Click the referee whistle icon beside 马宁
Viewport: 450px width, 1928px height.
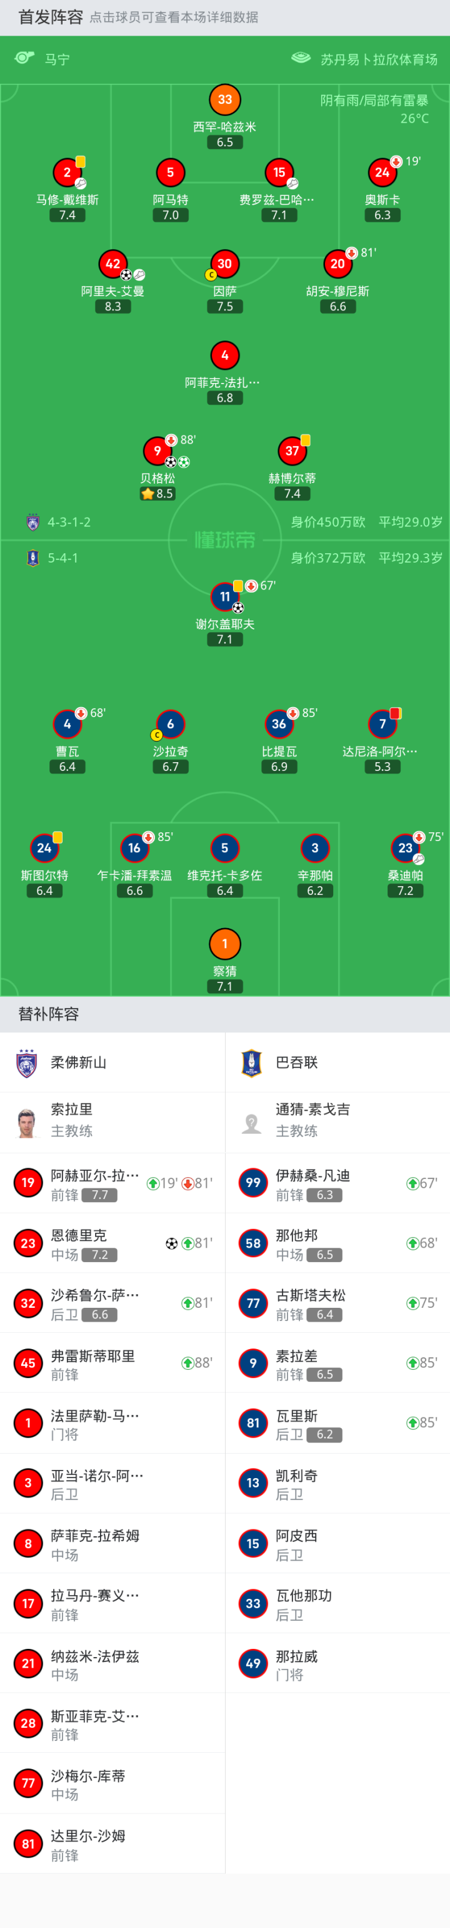coord(24,58)
